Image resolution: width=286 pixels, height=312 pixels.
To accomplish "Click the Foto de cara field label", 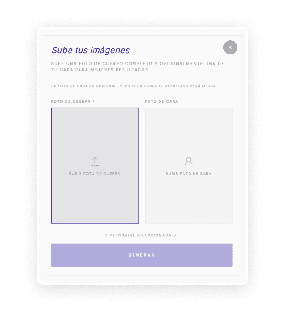I will (x=161, y=102).
